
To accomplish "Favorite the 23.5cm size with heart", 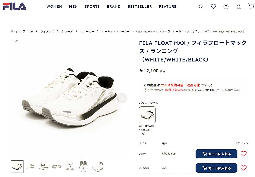I will coord(244,168).
